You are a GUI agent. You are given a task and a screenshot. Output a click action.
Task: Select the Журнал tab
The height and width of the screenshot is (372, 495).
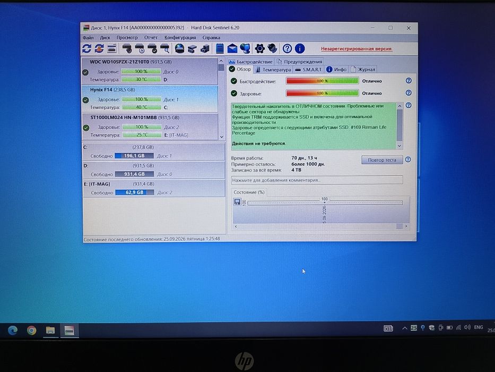pos(363,70)
